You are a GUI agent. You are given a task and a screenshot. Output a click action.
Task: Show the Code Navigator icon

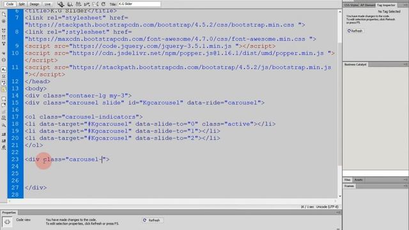pyautogui.click(x=4, y=21)
